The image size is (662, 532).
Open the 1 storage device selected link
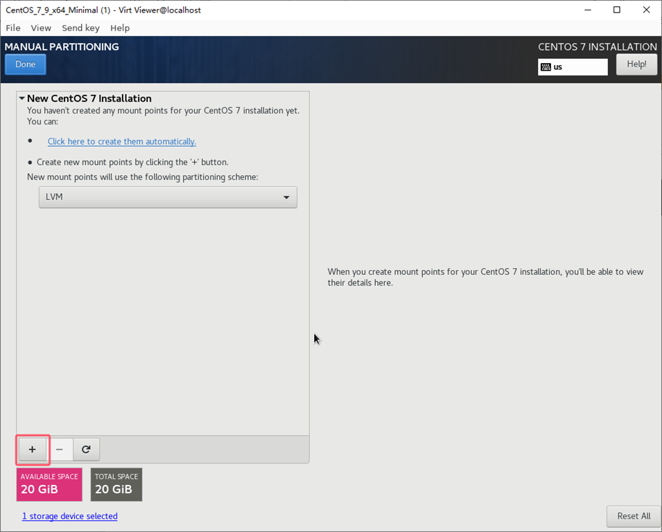tap(69, 516)
